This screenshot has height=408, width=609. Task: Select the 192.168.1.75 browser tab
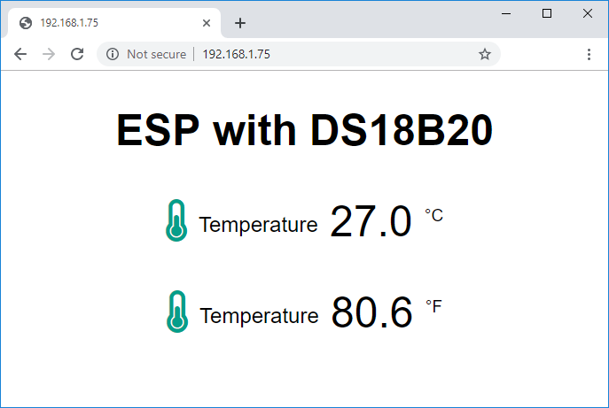pos(106,23)
